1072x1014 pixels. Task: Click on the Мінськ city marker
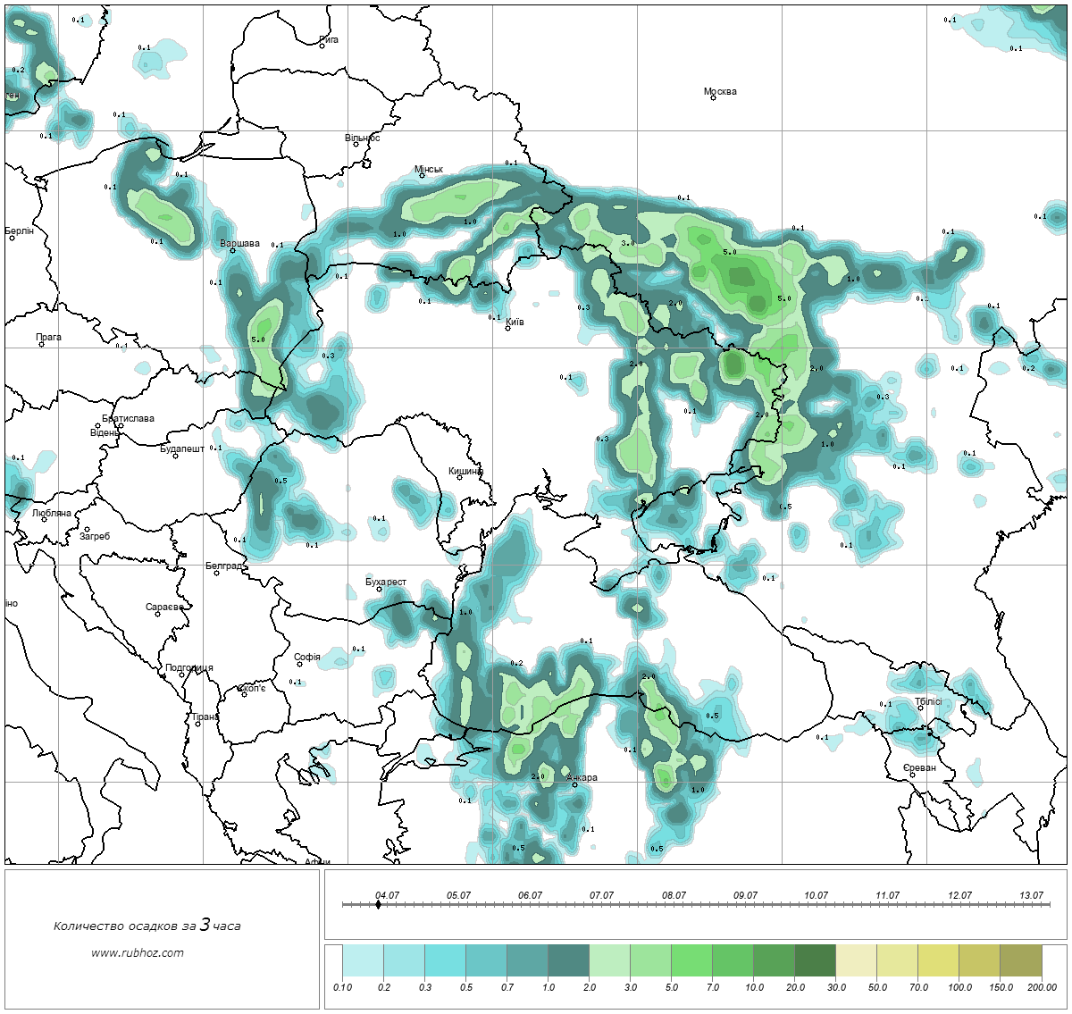(422, 176)
